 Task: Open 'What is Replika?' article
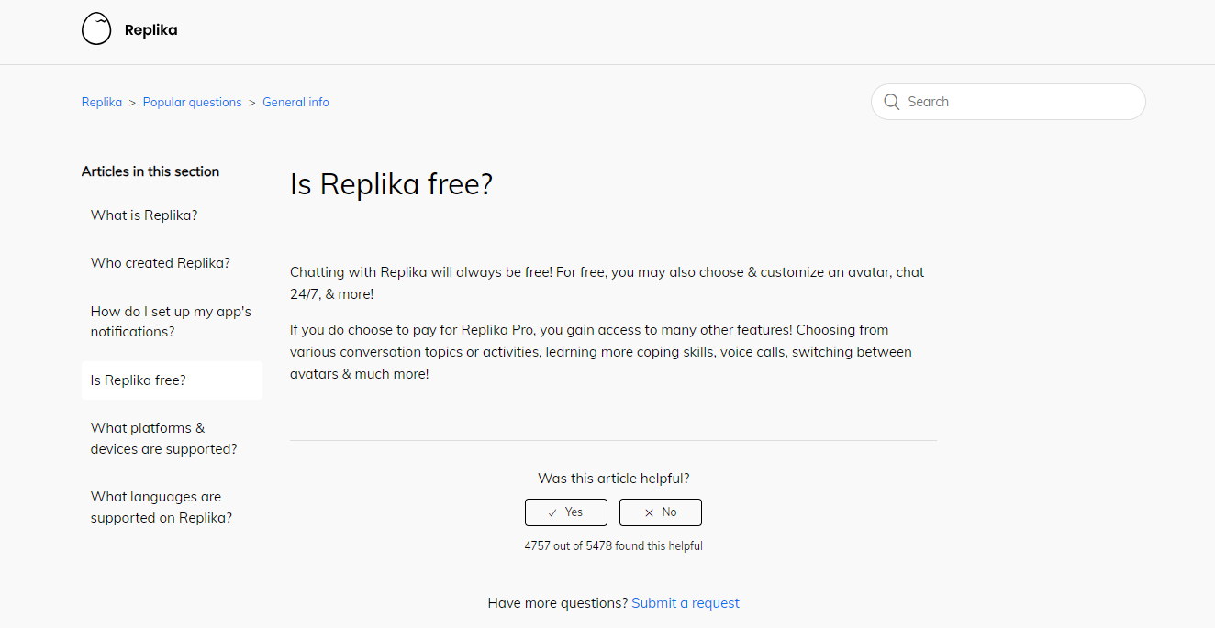tap(144, 215)
